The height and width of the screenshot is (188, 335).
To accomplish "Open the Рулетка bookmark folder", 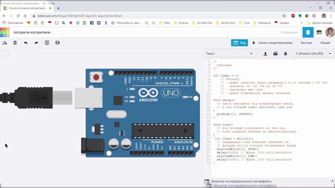I will 181,23.
